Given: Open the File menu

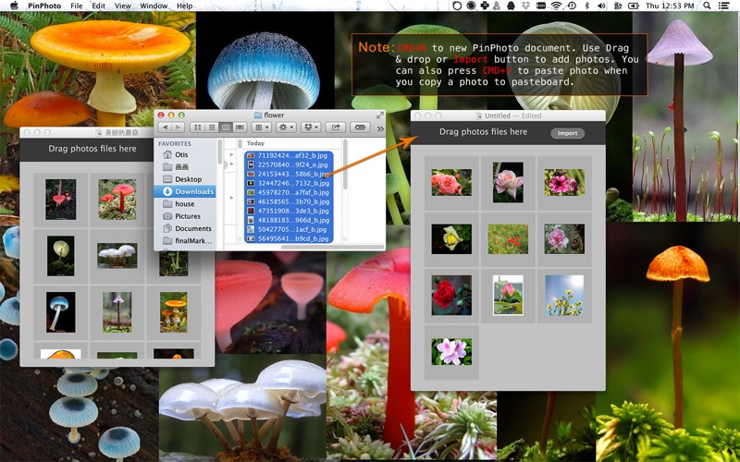Looking at the screenshot, I should tap(76, 6).
